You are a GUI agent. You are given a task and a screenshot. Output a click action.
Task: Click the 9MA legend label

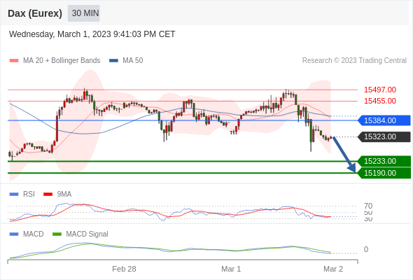click(x=64, y=195)
